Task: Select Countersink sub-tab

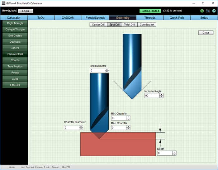Action: 147,25
